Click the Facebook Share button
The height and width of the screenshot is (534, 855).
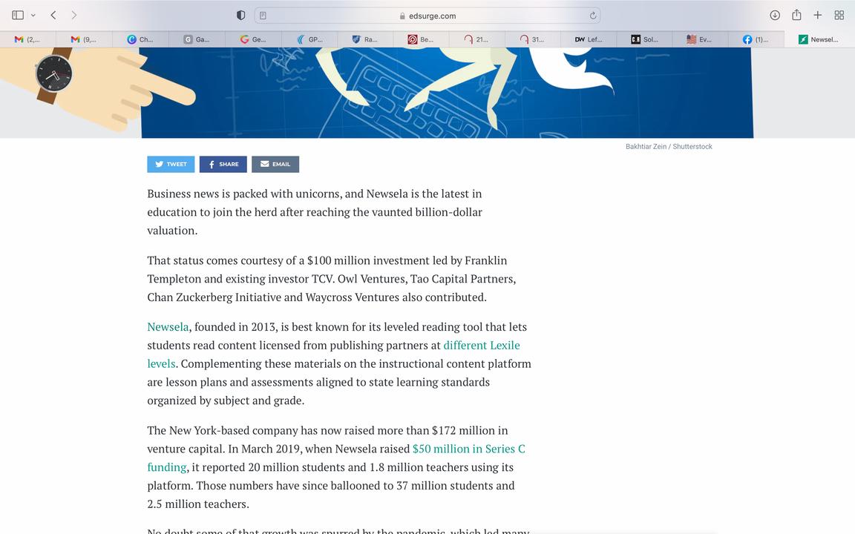pos(223,164)
